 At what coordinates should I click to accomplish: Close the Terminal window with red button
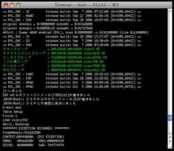(6, 5)
